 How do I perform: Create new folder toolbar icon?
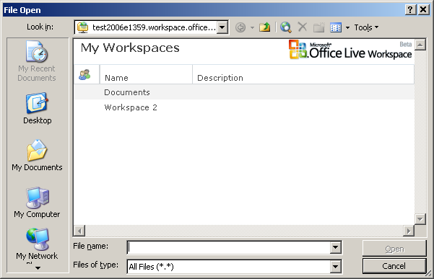point(319,27)
